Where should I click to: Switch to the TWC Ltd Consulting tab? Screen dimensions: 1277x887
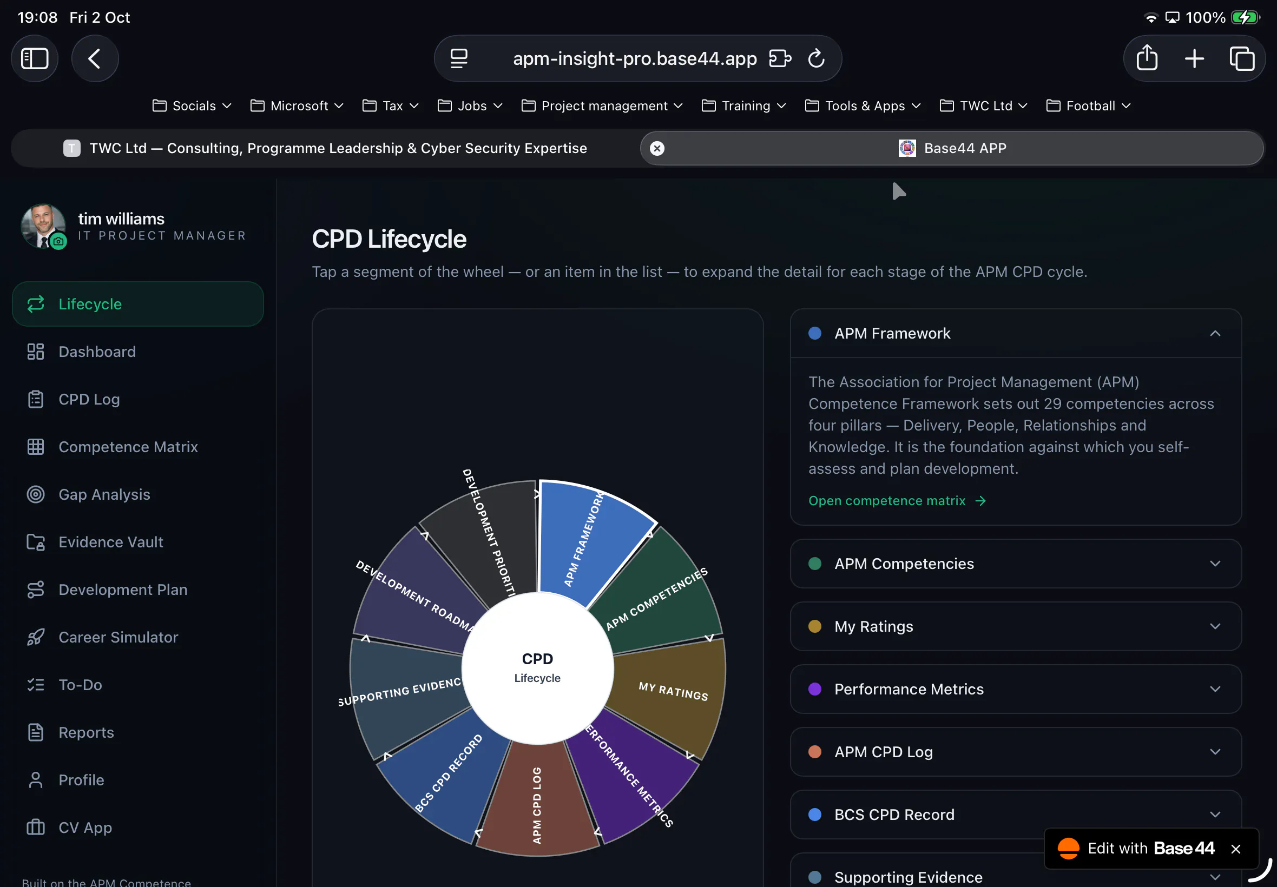point(325,148)
